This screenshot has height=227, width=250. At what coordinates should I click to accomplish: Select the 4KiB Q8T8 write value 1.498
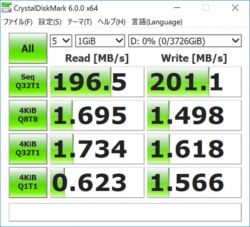[194, 115]
